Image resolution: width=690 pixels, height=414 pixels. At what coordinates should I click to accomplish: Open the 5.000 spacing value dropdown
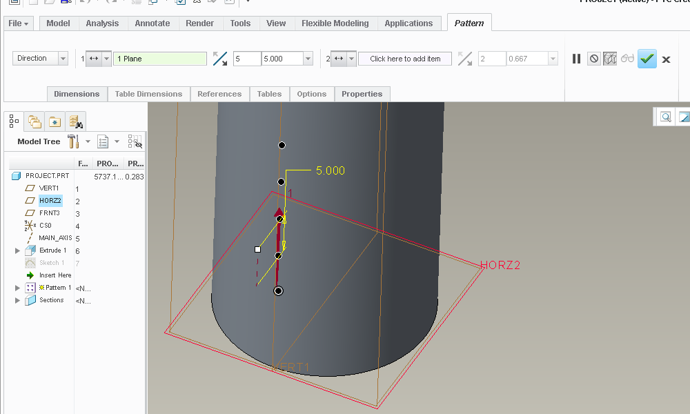tap(308, 59)
